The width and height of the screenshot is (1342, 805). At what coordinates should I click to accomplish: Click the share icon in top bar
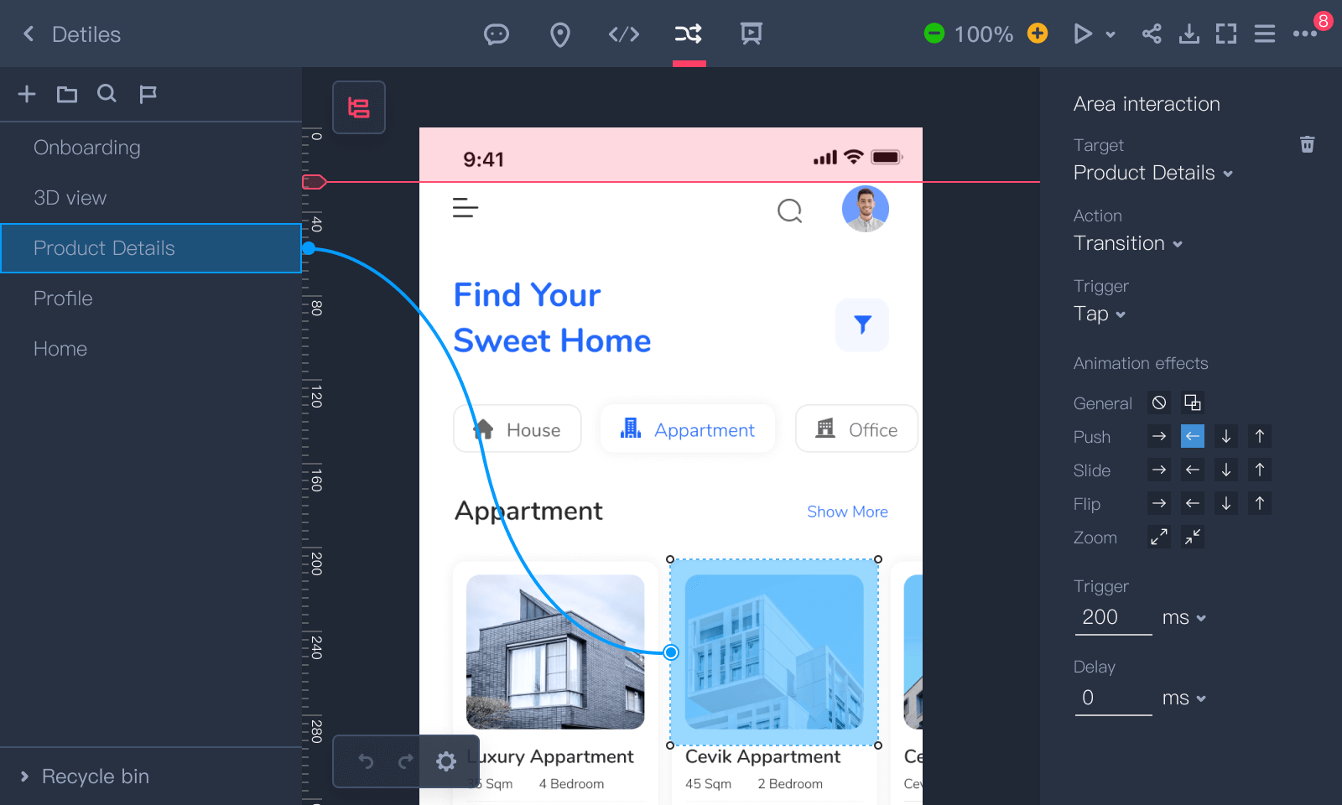[x=1152, y=34]
